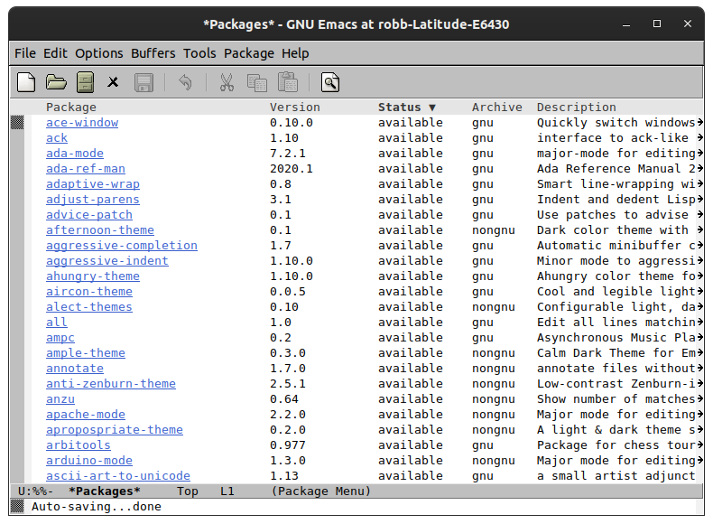Open the ada-mode package link

(75, 154)
